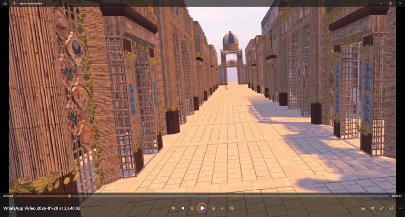The width and height of the screenshot is (405, 217).
Task: Skip to the previous track
Action: click(x=182, y=208)
